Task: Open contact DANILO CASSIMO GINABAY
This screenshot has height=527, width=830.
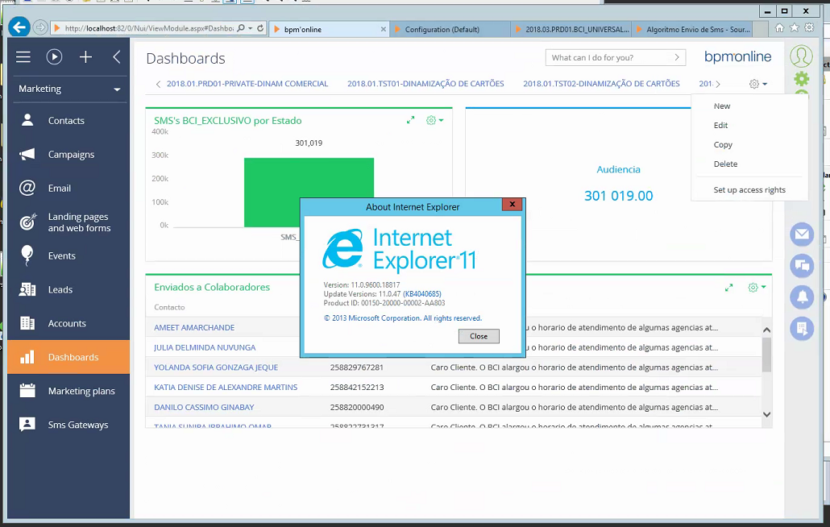Action: [204, 408]
